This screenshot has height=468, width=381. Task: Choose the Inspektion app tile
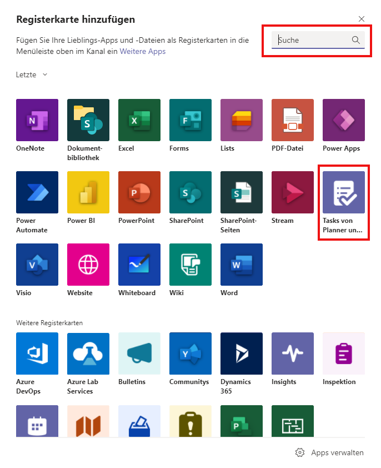344,354
